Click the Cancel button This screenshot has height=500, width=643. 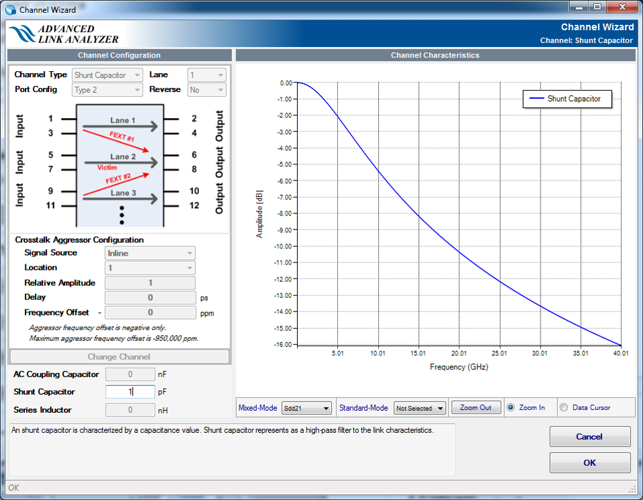tap(589, 437)
